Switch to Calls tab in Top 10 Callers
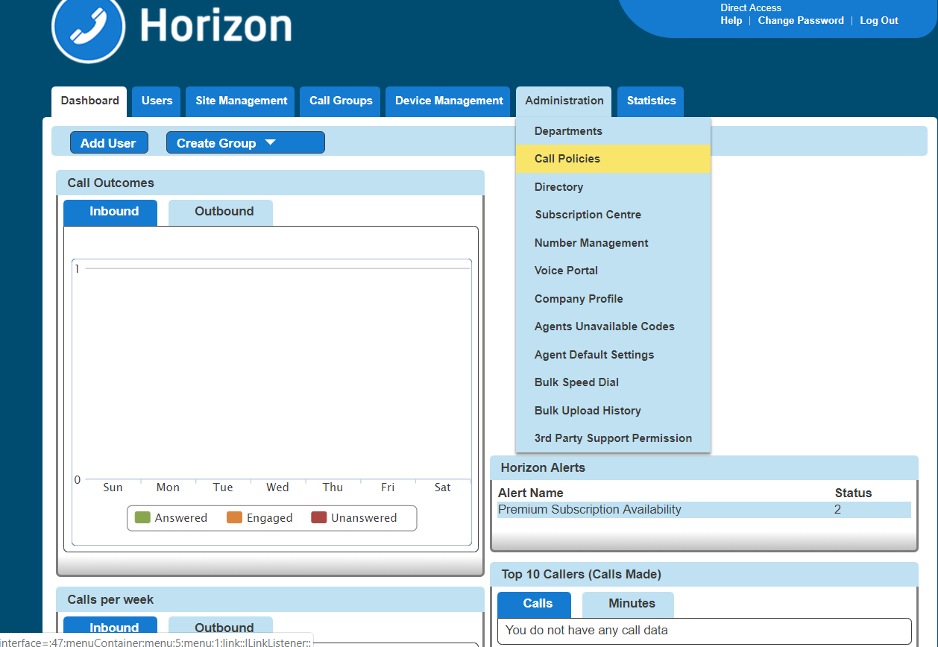This screenshot has width=938, height=647. (x=535, y=605)
